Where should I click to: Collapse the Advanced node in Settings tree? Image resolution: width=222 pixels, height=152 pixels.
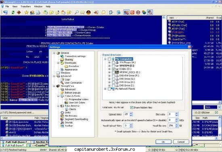tap(54, 76)
